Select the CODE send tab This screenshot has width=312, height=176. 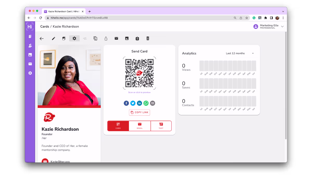(x=118, y=126)
